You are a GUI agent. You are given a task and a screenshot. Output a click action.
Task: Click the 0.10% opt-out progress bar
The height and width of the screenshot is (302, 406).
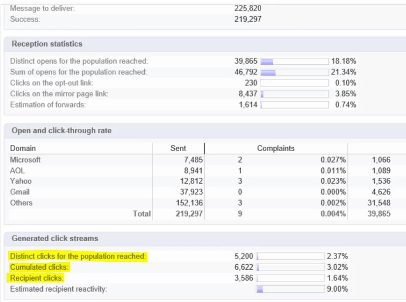pos(294,83)
